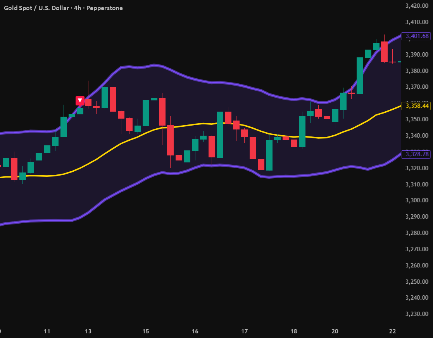Click the Gold Spot / U.S. Dollar chart title
The width and height of the screenshot is (433, 338).
pos(63,8)
